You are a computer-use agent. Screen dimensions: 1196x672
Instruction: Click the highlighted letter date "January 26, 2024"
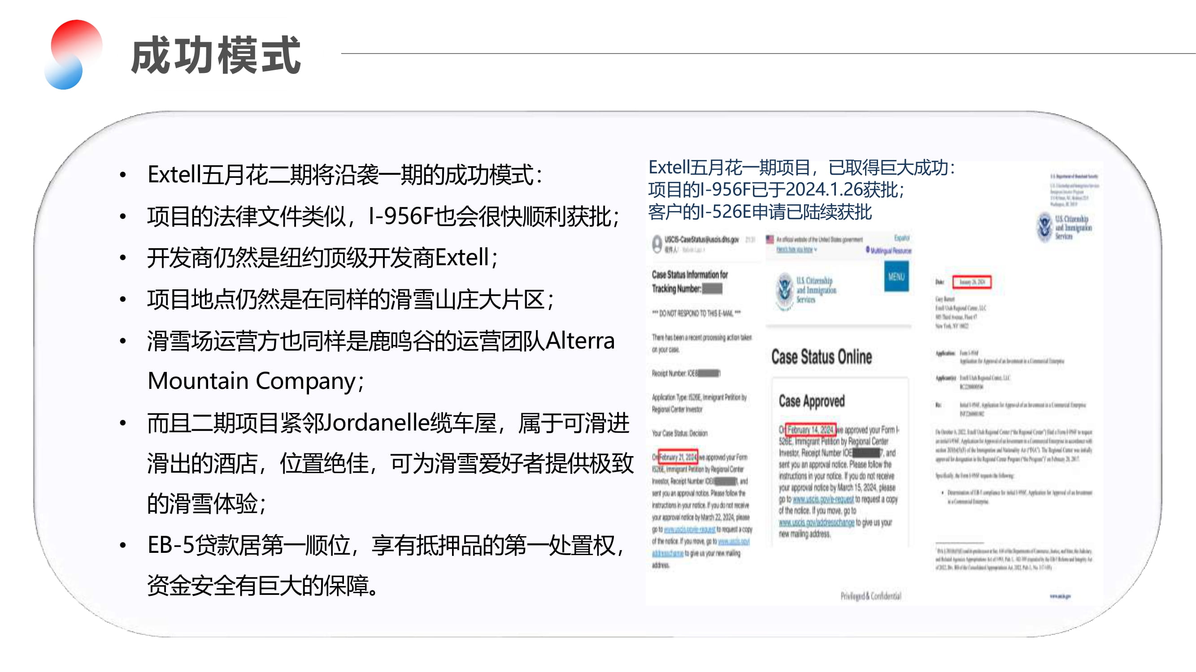972,282
